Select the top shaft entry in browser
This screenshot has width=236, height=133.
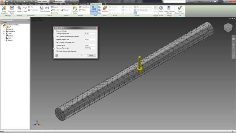coord(4,23)
